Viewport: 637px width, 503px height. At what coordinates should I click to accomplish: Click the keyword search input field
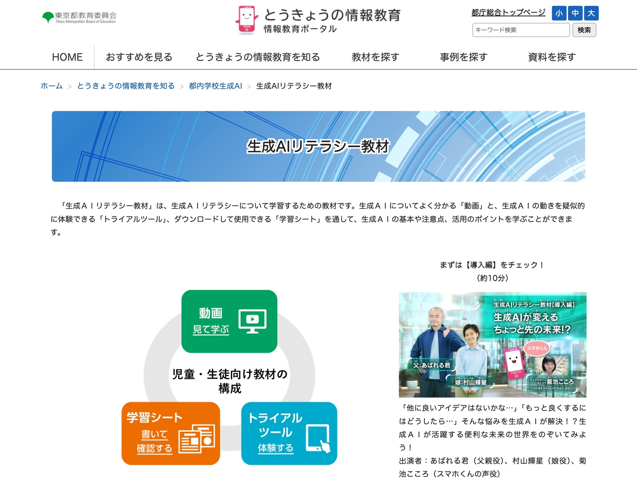click(x=521, y=30)
